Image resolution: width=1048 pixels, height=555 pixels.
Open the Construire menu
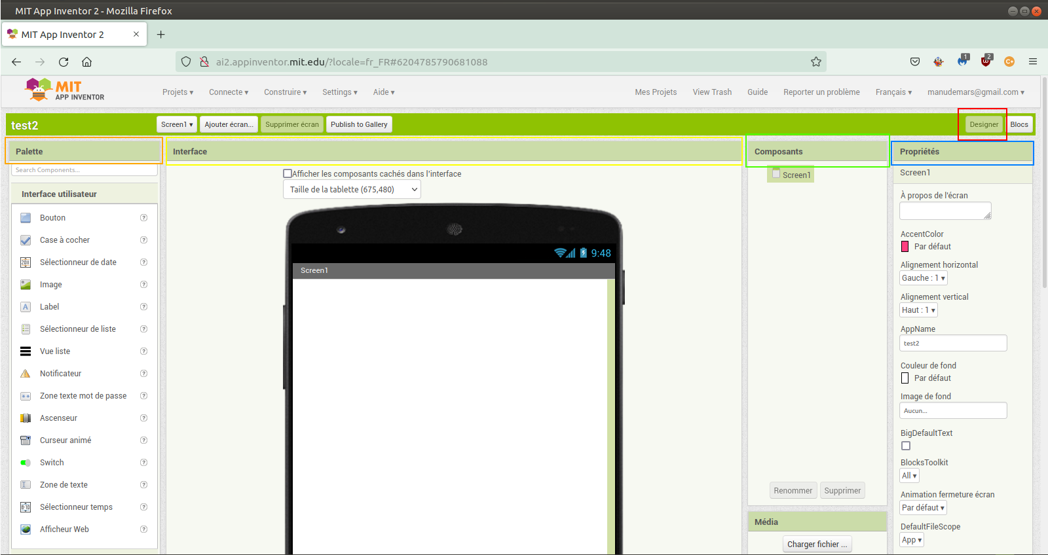click(x=285, y=92)
